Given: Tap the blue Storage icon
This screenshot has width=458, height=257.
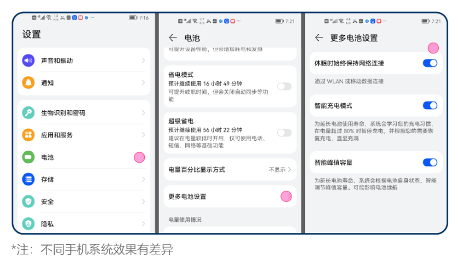Looking at the screenshot, I should pyautogui.click(x=28, y=180).
